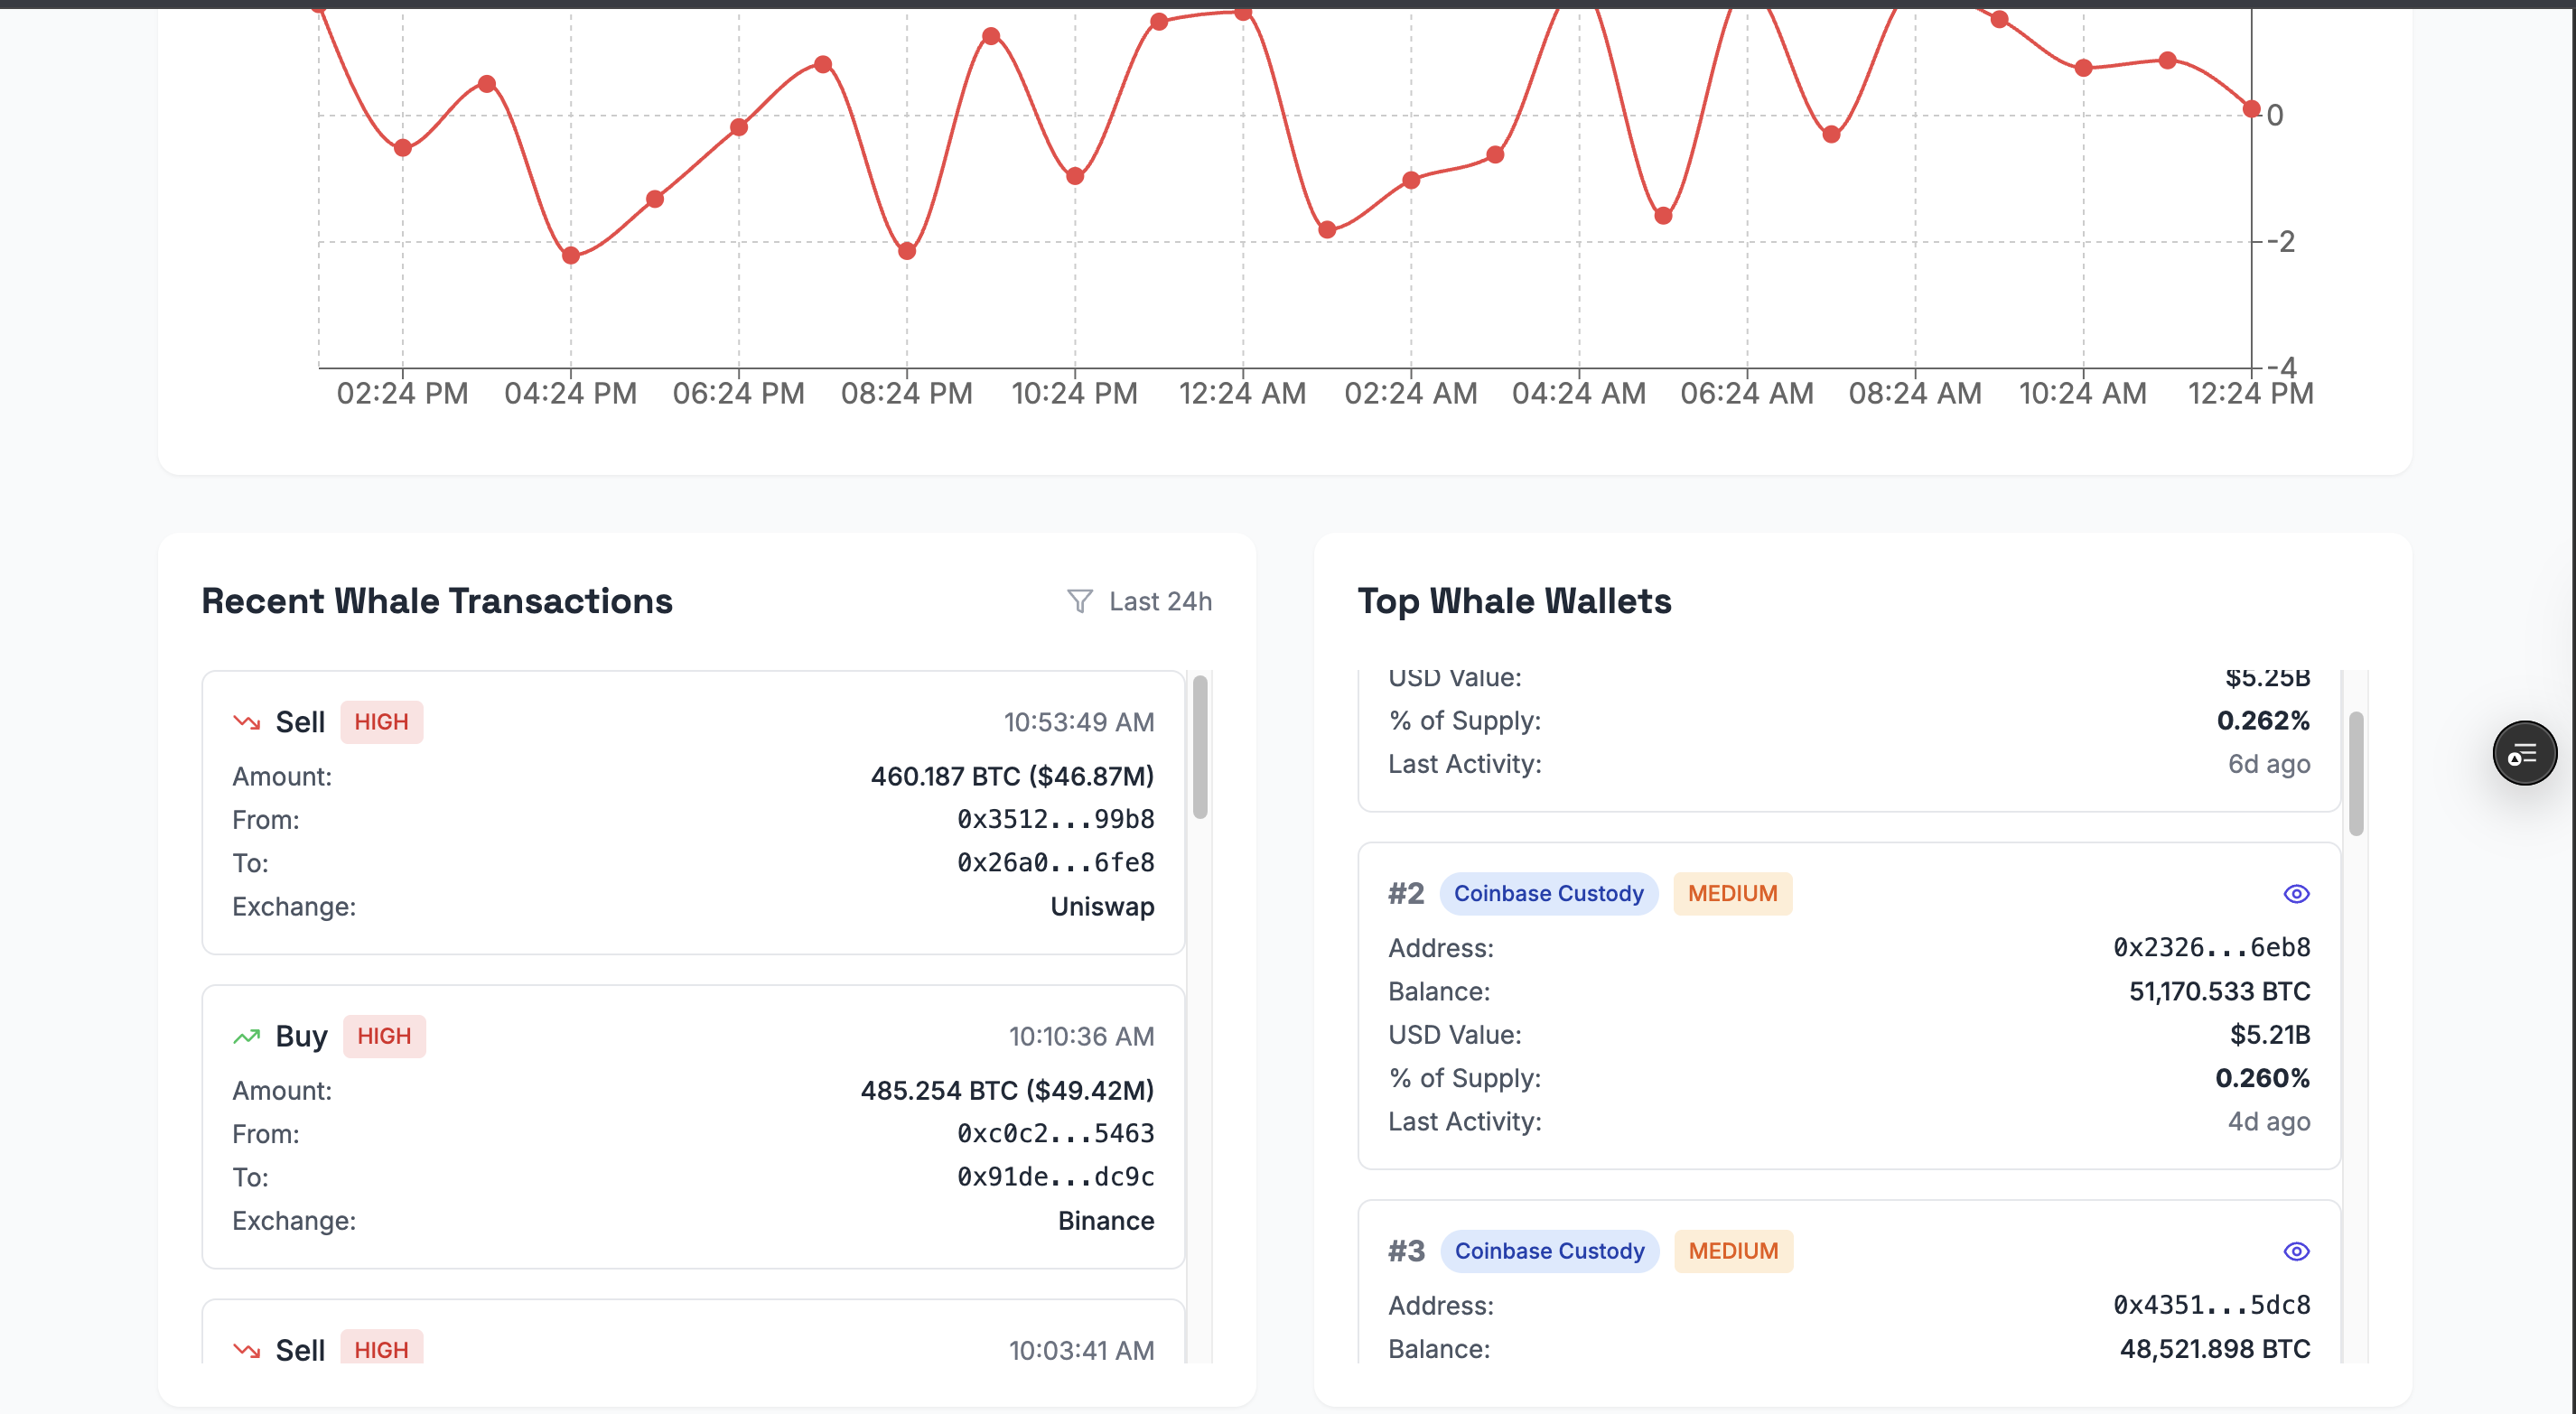Click Coinbase Custody tag on wallet #3
Screen dimensions: 2576x1414
click(x=1549, y=1251)
